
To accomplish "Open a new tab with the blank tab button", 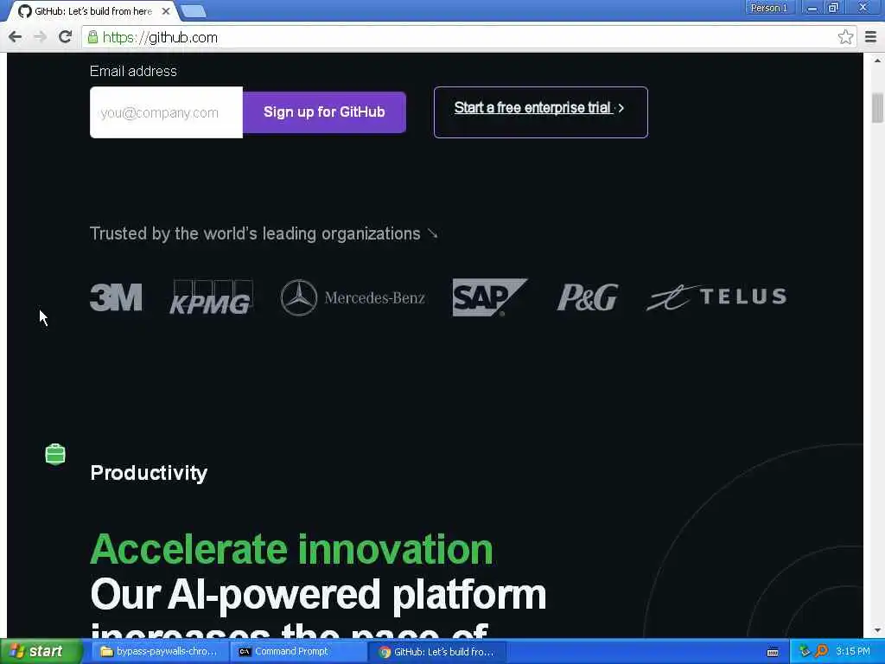I will click(x=194, y=11).
